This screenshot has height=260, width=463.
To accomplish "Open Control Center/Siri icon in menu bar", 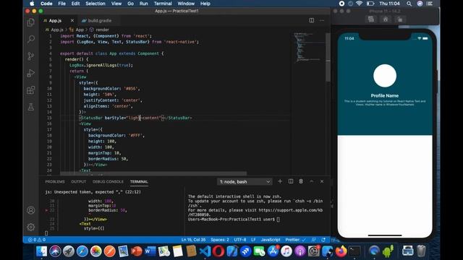I will tap(420, 4).
